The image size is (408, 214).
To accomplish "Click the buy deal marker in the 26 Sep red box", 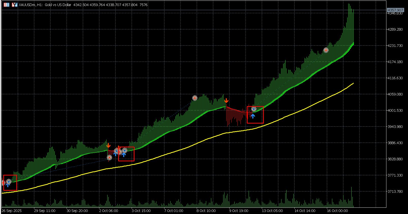I will (x=9, y=182).
